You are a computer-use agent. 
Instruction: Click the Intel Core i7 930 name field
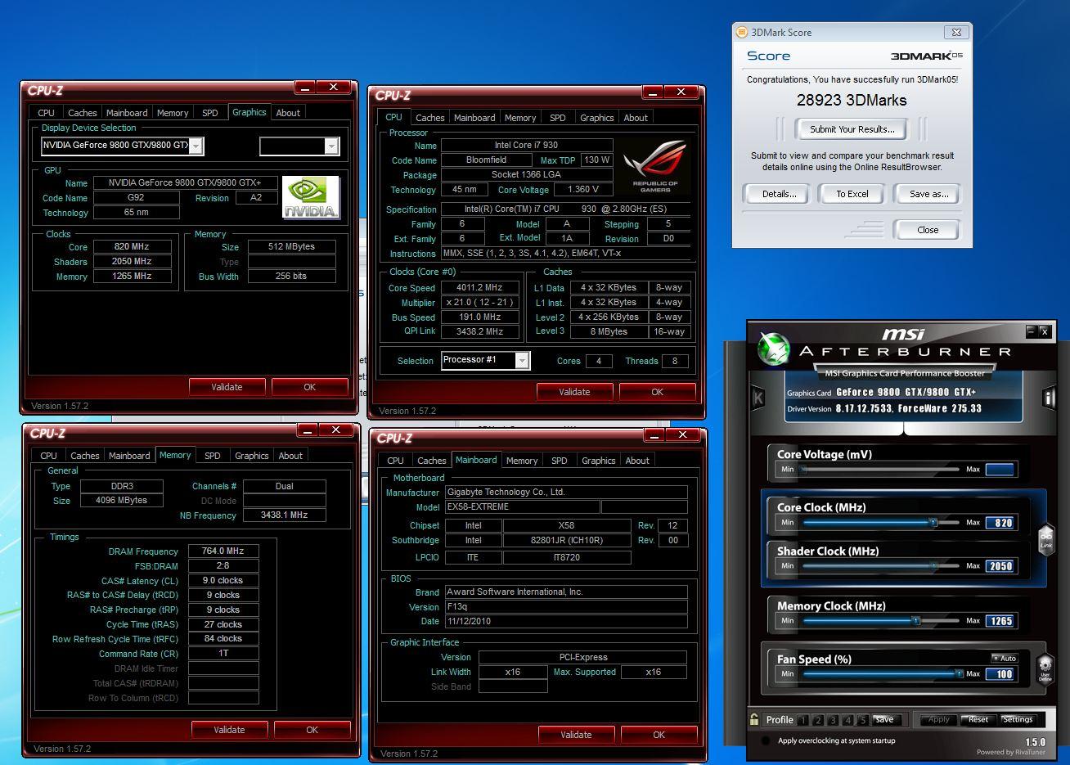pyautogui.click(x=526, y=146)
